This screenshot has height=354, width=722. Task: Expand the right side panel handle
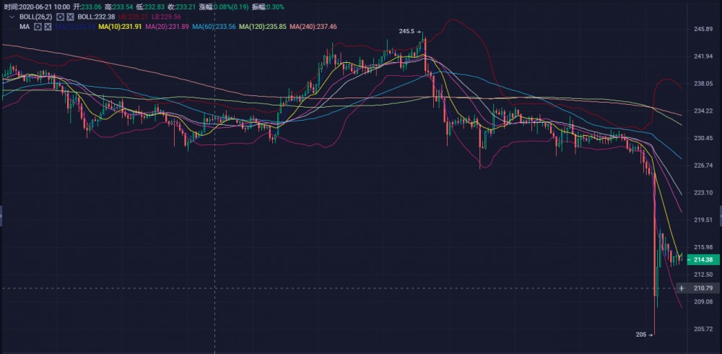pyautogui.click(x=720, y=215)
